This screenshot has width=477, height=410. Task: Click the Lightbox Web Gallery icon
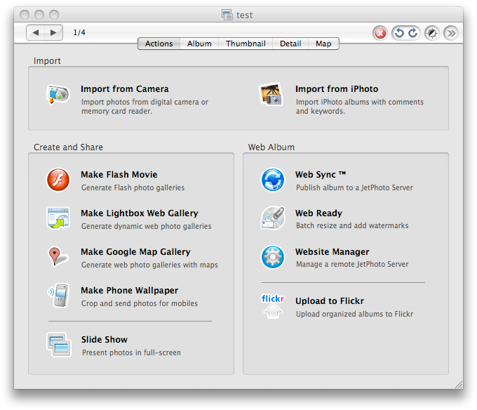tap(58, 218)
